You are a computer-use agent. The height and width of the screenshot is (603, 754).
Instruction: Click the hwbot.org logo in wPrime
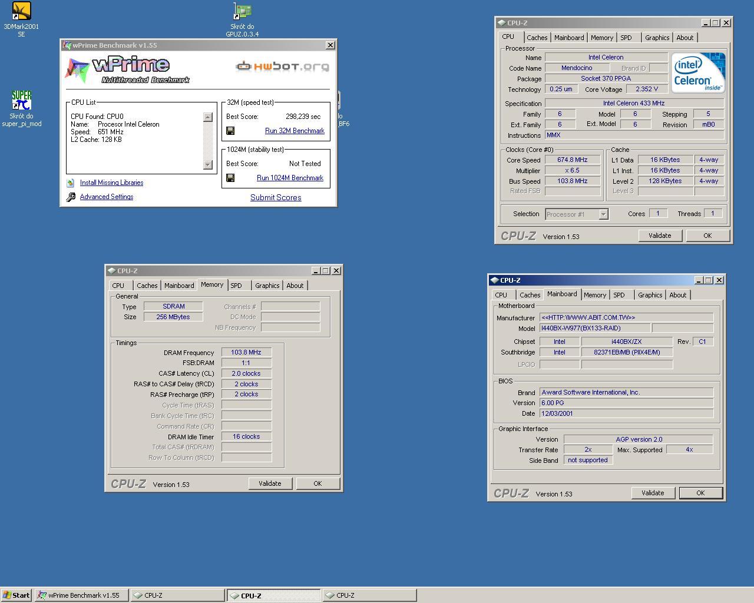[283, 67]
